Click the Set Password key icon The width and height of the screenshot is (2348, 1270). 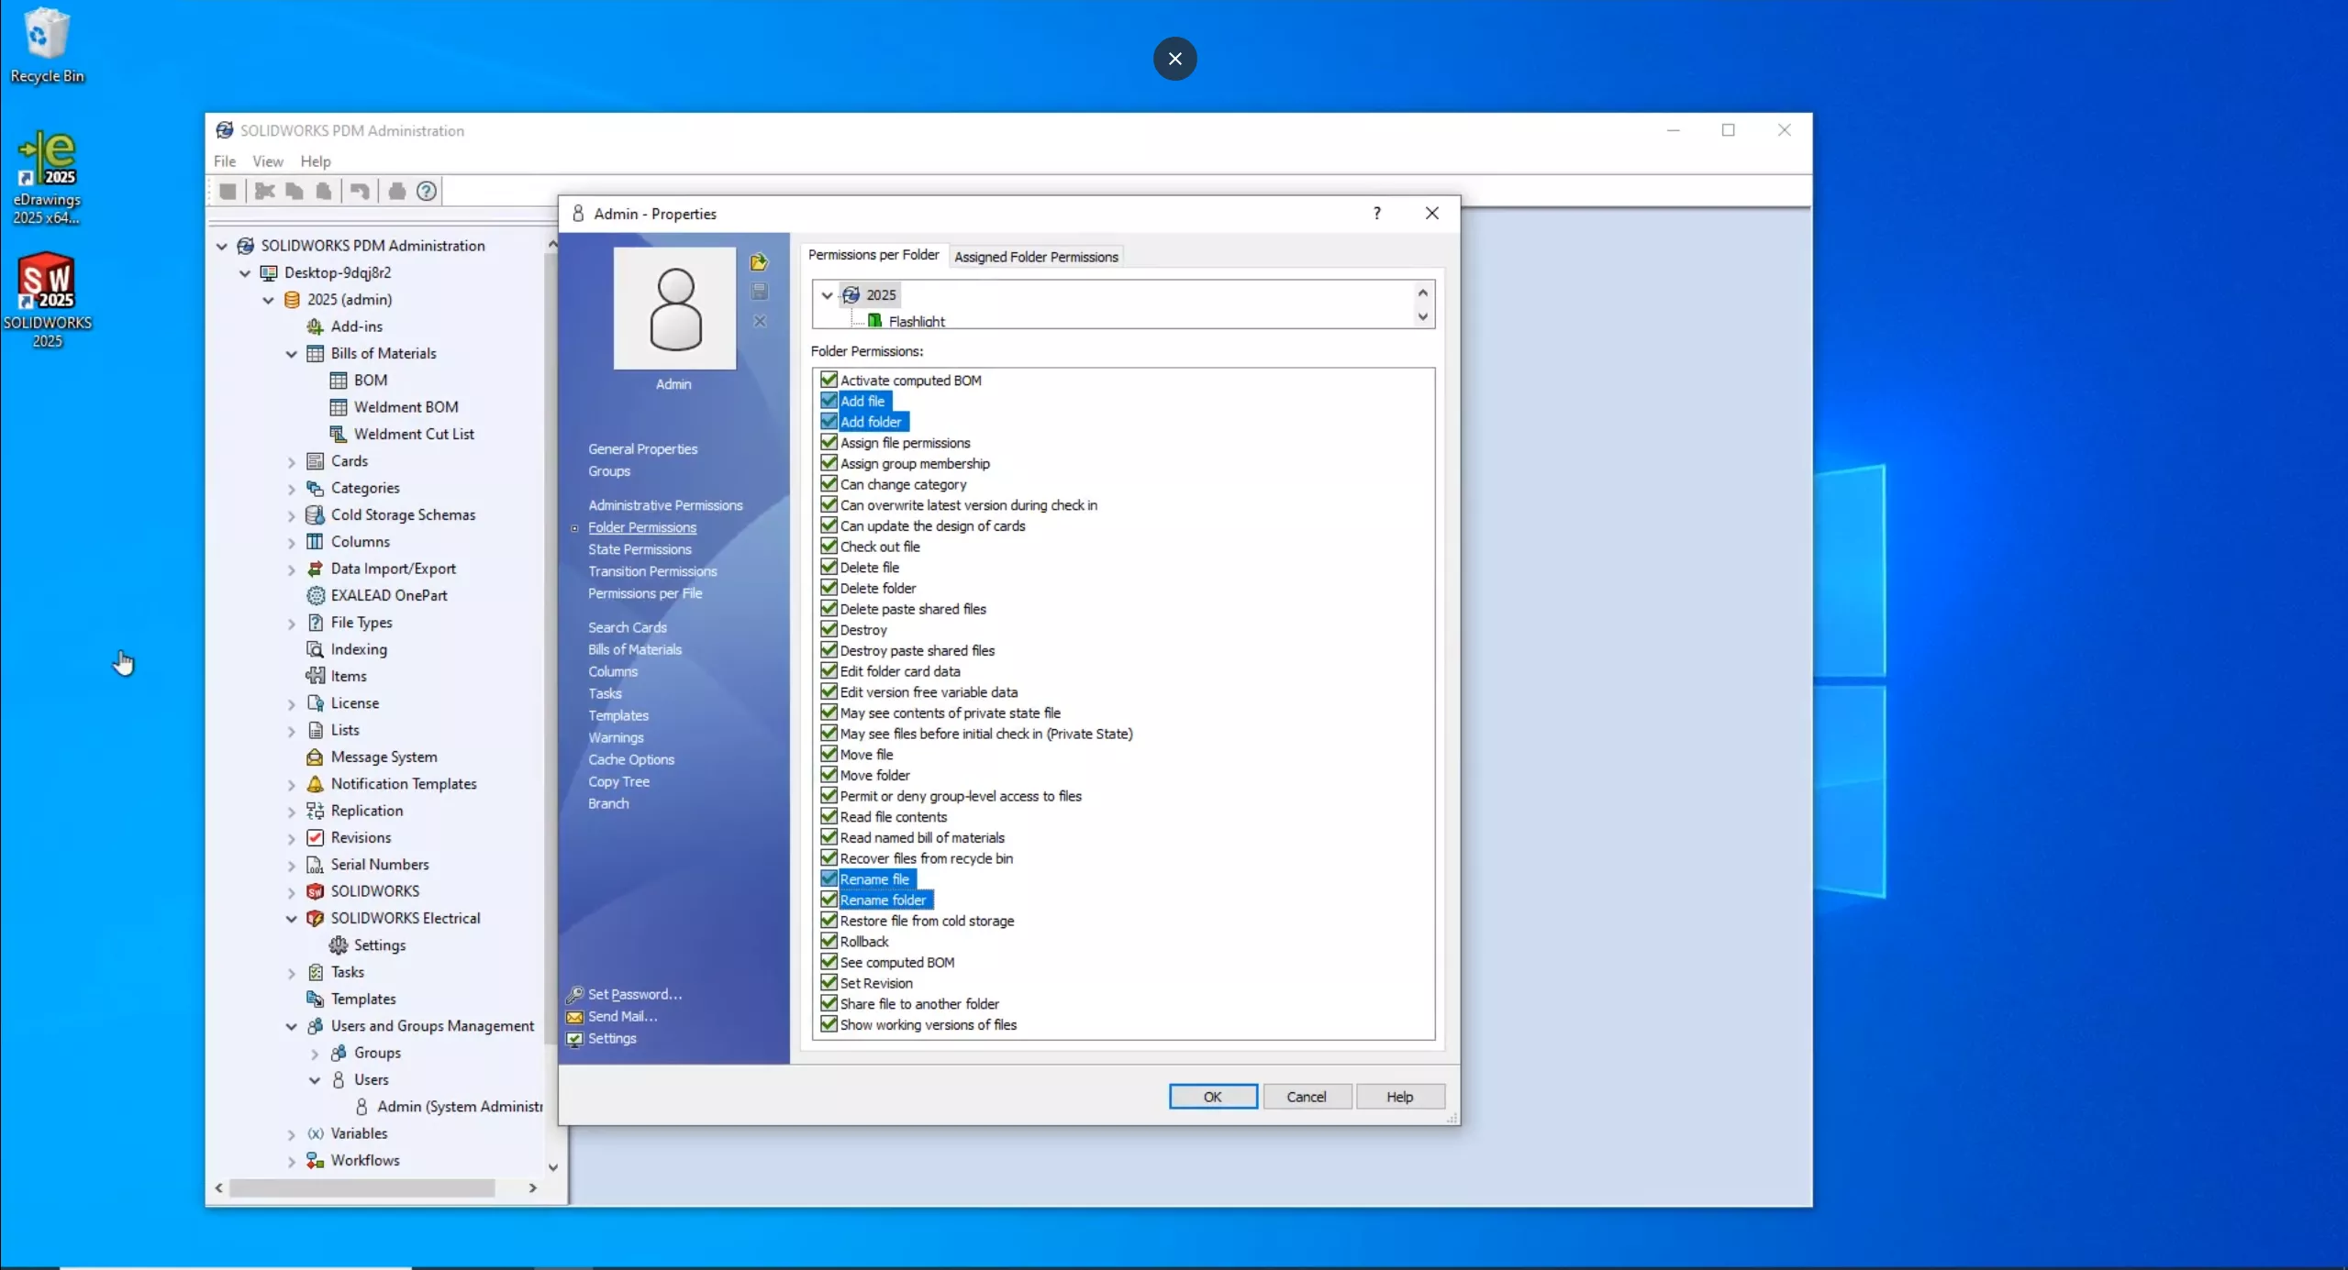coord(574,995)
